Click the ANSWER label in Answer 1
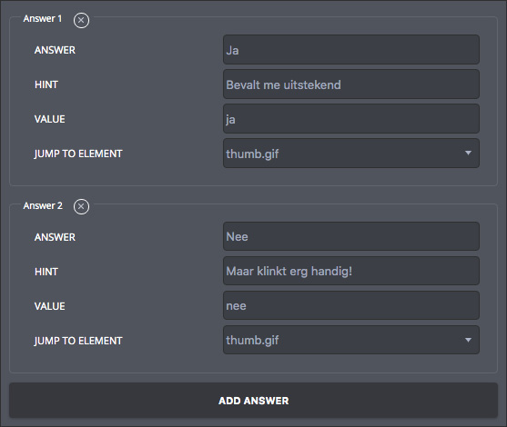This screenshot has height=427, width=507. [55, 50]
